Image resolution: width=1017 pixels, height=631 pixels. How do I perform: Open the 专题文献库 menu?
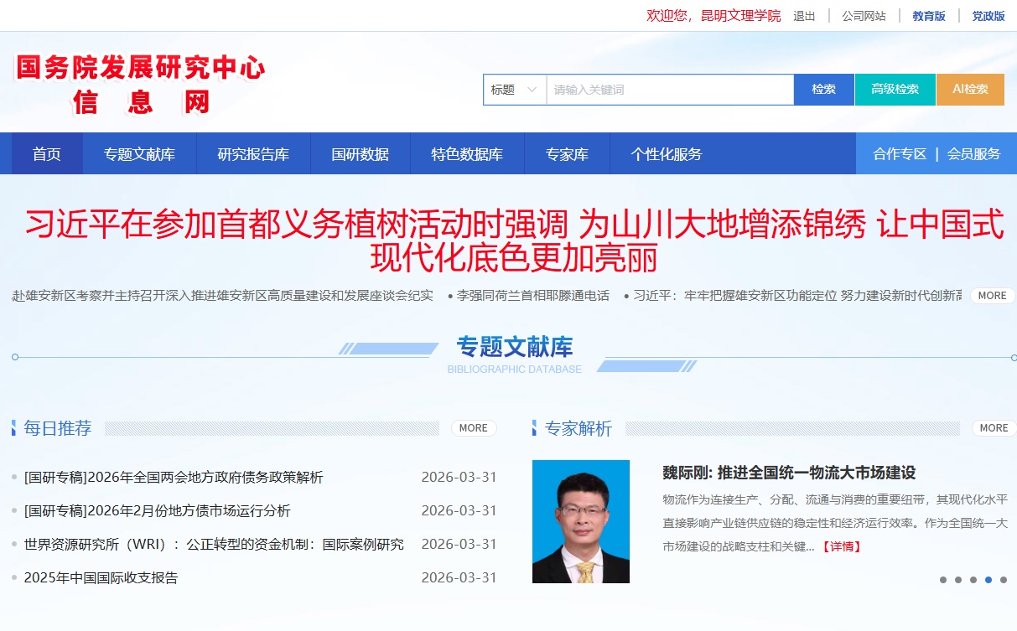pyautogui.click(x=139, y=154)
